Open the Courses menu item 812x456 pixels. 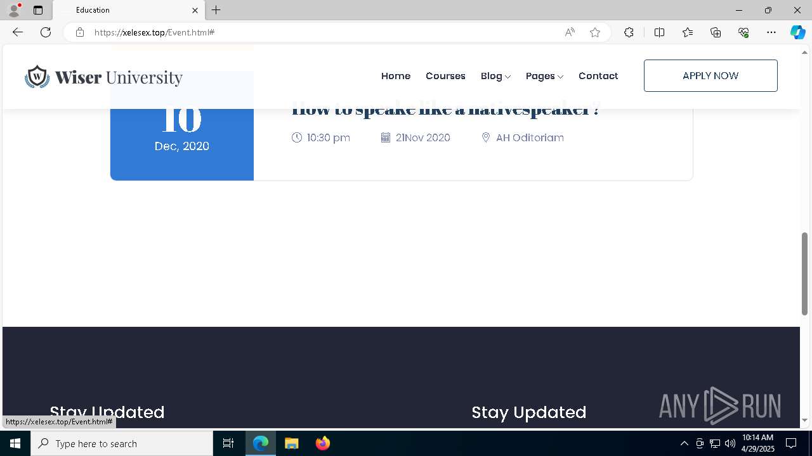pos(445,76)
